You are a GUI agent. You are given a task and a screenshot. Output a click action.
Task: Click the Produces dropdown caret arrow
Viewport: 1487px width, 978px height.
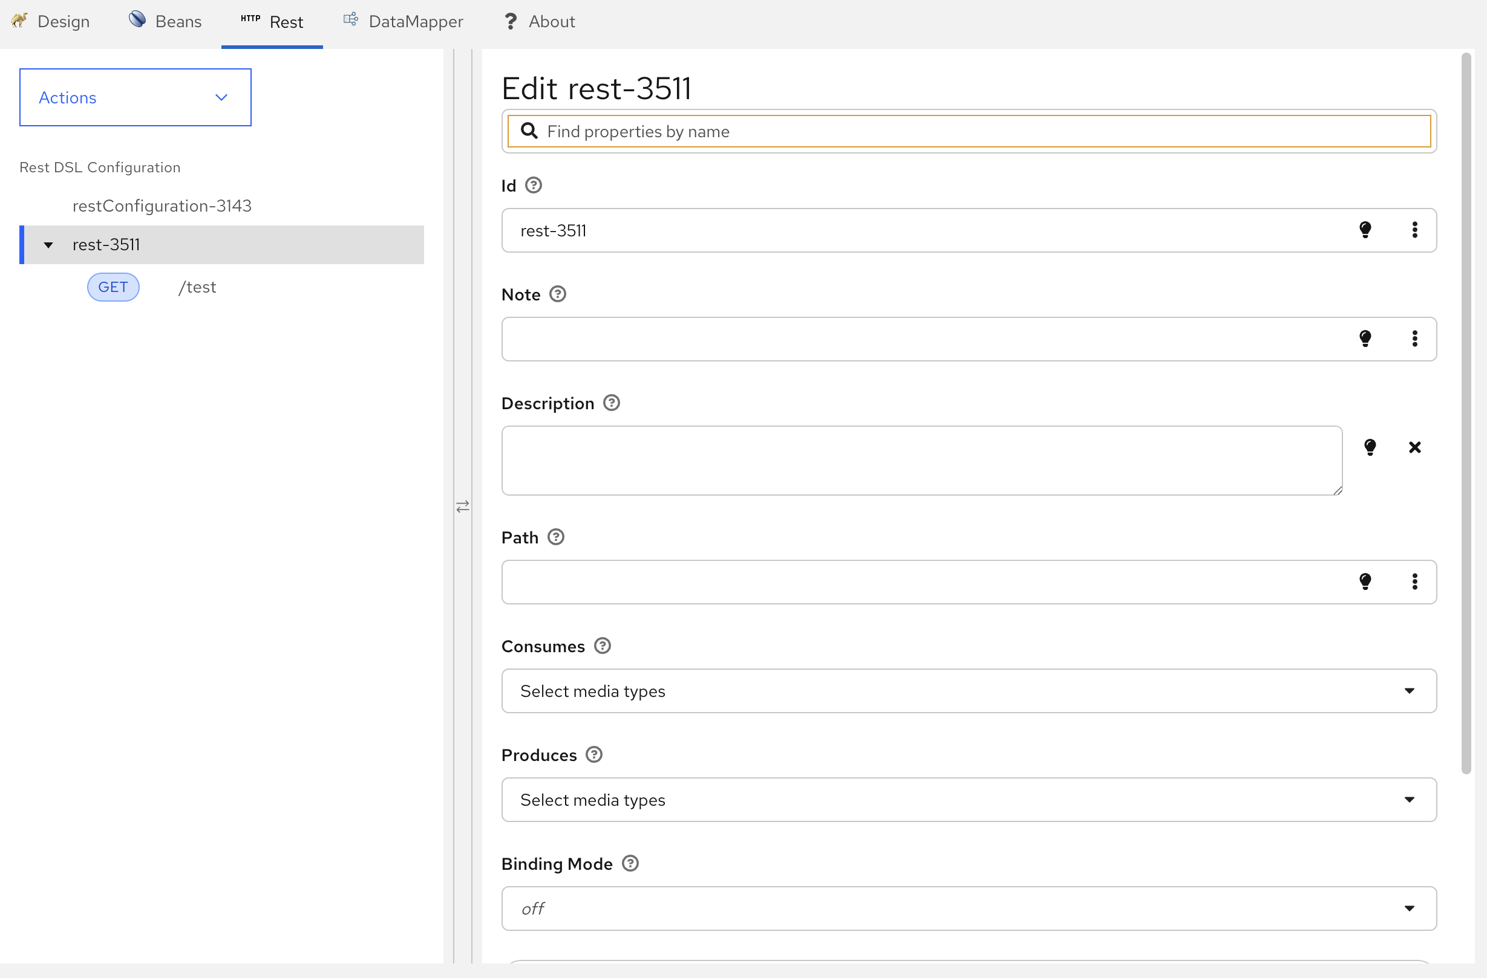pos(1410,800)
